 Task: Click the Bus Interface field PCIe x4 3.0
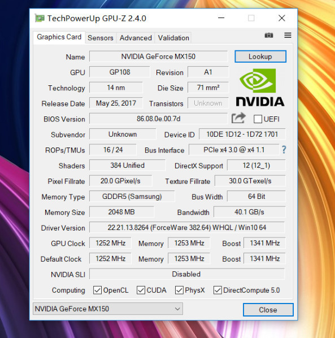pos(234,150)
